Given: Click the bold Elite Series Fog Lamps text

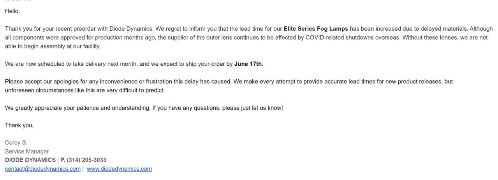Looking at the screenshot, I should (x=316, y=29).
